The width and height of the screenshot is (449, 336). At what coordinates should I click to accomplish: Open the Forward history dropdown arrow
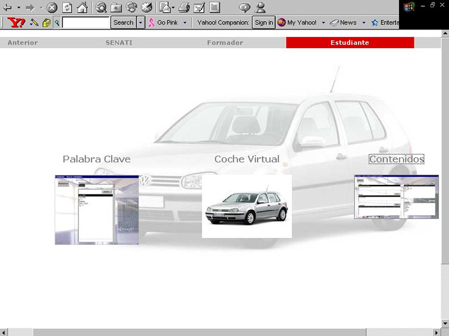[41, 8]
